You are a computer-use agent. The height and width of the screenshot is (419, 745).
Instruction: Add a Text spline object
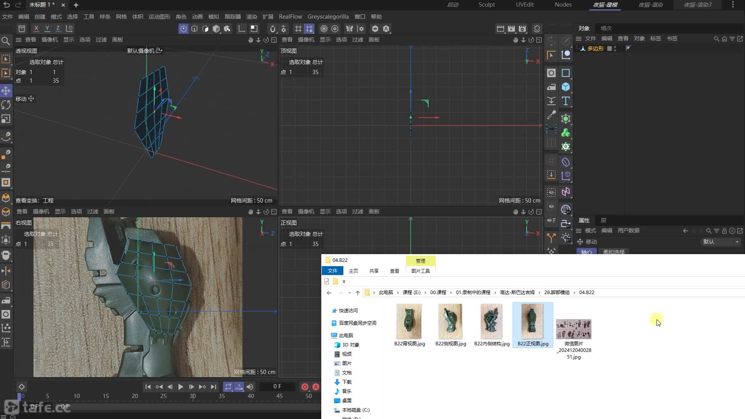(566, 101)
